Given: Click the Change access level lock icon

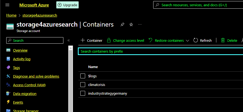Looking at the screenshot, I should pyautogui.click(x=109, y=40).
